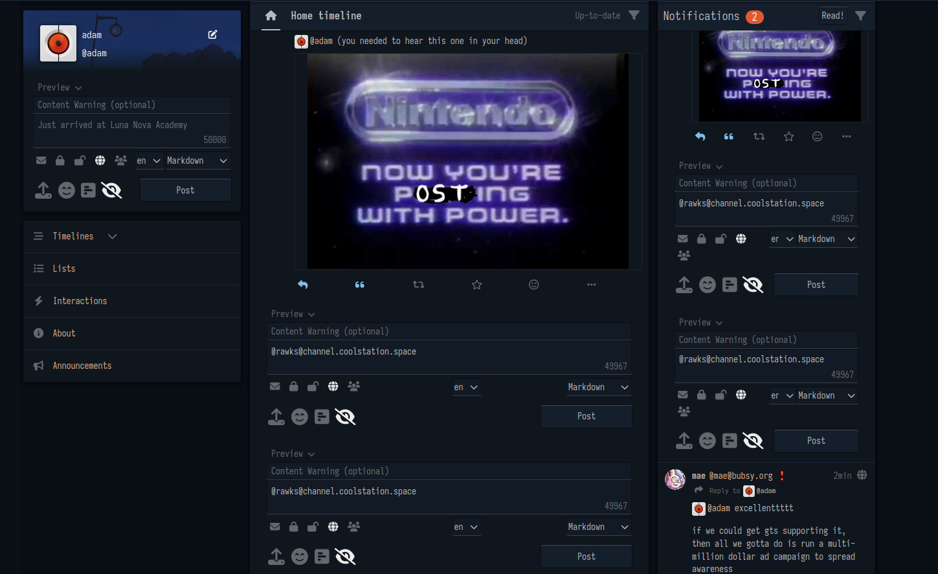Open ellipsis menu under Notifications Nintendo image
This screenshot has width=938, height=574.
pyautogui.click(x=846, y=137)
